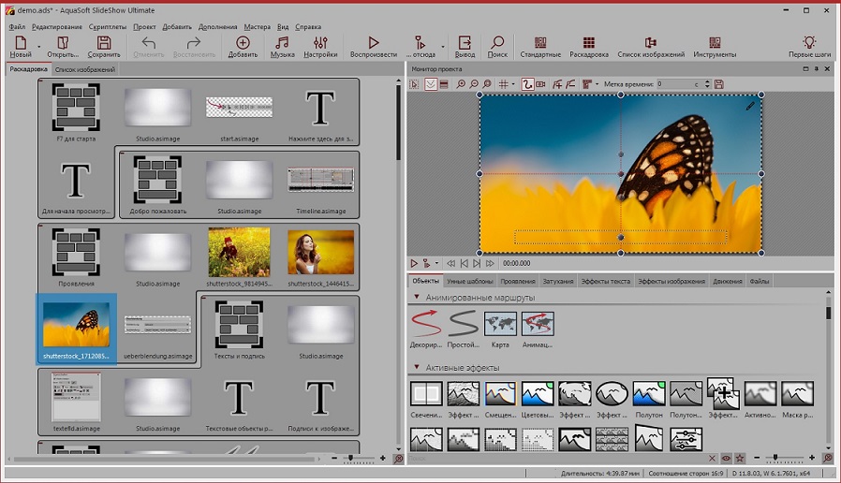The image size is (841, 483).
Task: Select the shutterstock_1712085 butterfly thumbnail
Action: tap(76, 329)
